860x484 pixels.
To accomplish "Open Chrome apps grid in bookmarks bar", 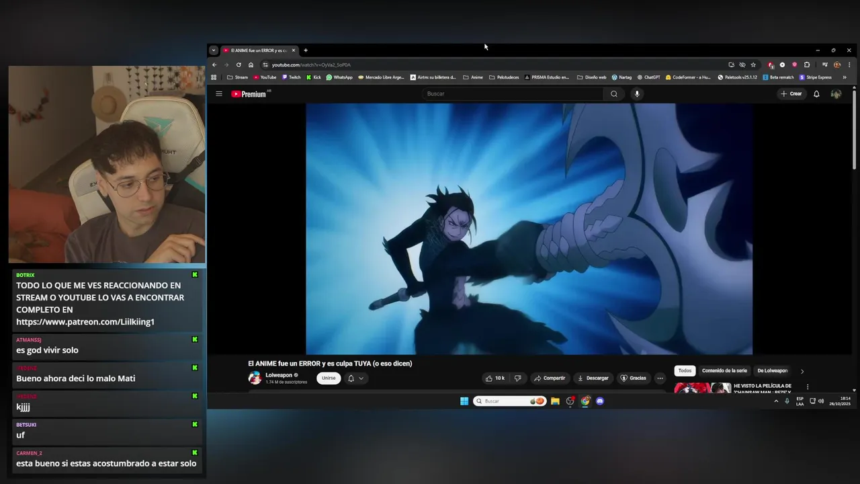I will tap(214, 77).
